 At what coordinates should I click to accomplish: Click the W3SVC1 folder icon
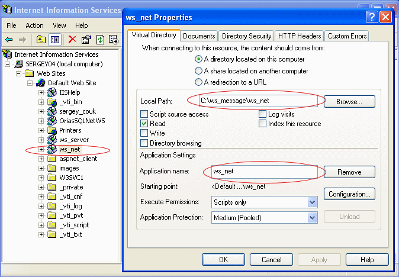[x=52, y=178]
